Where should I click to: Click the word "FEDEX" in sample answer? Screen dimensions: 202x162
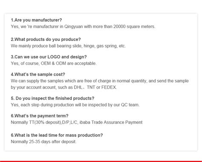pyautogui.click(x=109, y=87)
